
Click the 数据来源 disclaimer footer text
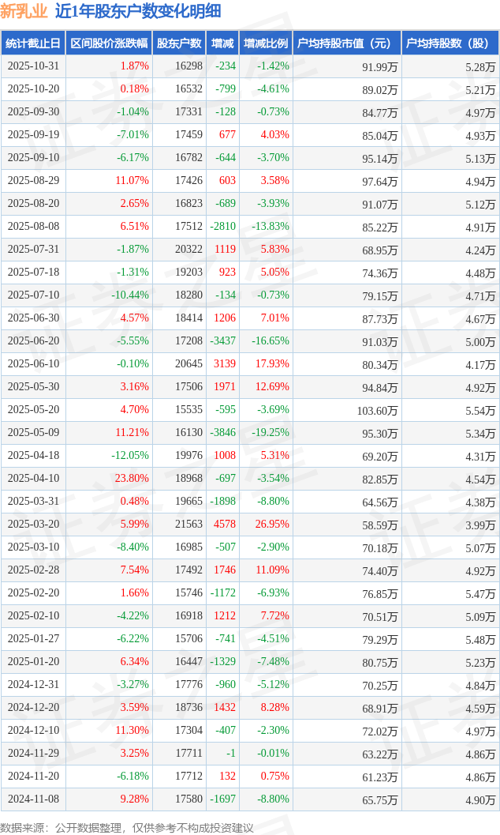coord(127,827)
